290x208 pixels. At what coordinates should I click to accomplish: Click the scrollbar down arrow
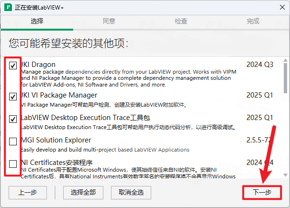[285, 175]
